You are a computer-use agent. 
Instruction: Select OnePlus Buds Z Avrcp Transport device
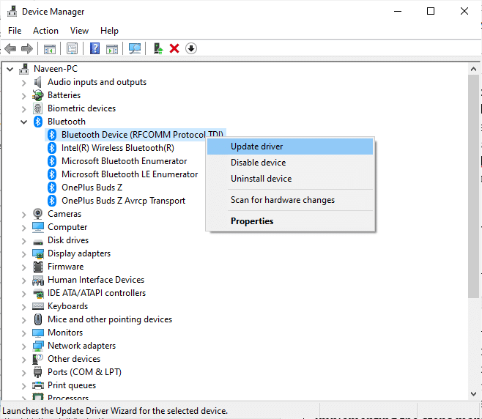point(123,201)
